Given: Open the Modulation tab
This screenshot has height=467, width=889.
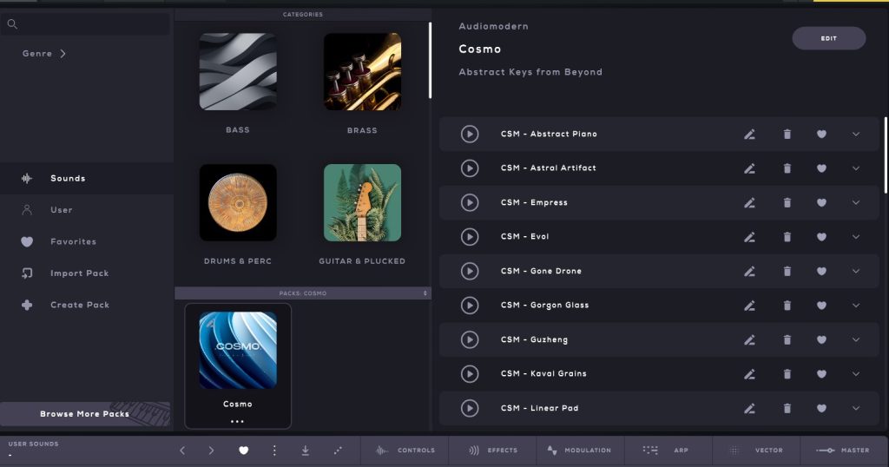Looking at the screenshot, I should point(579,451).
